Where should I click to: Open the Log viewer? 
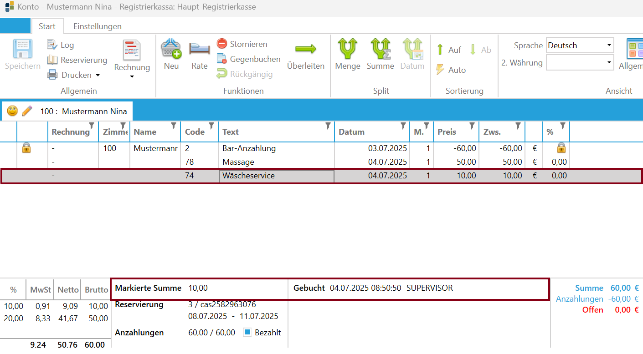(61, 45)
